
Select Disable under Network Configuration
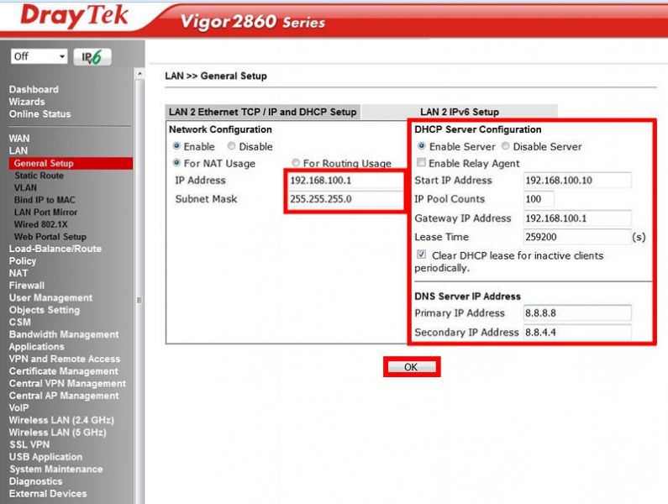[x=231, y=146]
